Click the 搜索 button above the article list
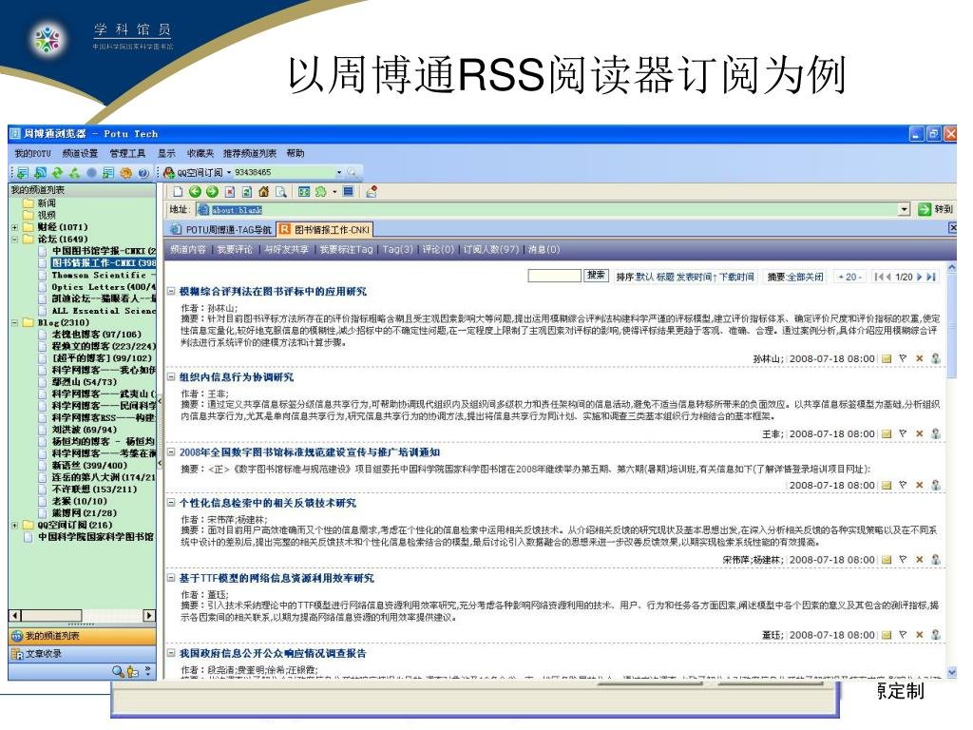The width and height of the screenshot is (973, 730). coord(596,276)
